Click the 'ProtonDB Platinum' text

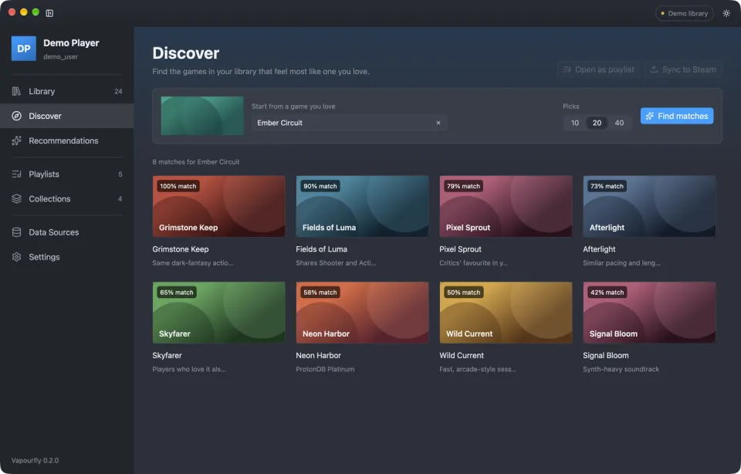[325, 369]
